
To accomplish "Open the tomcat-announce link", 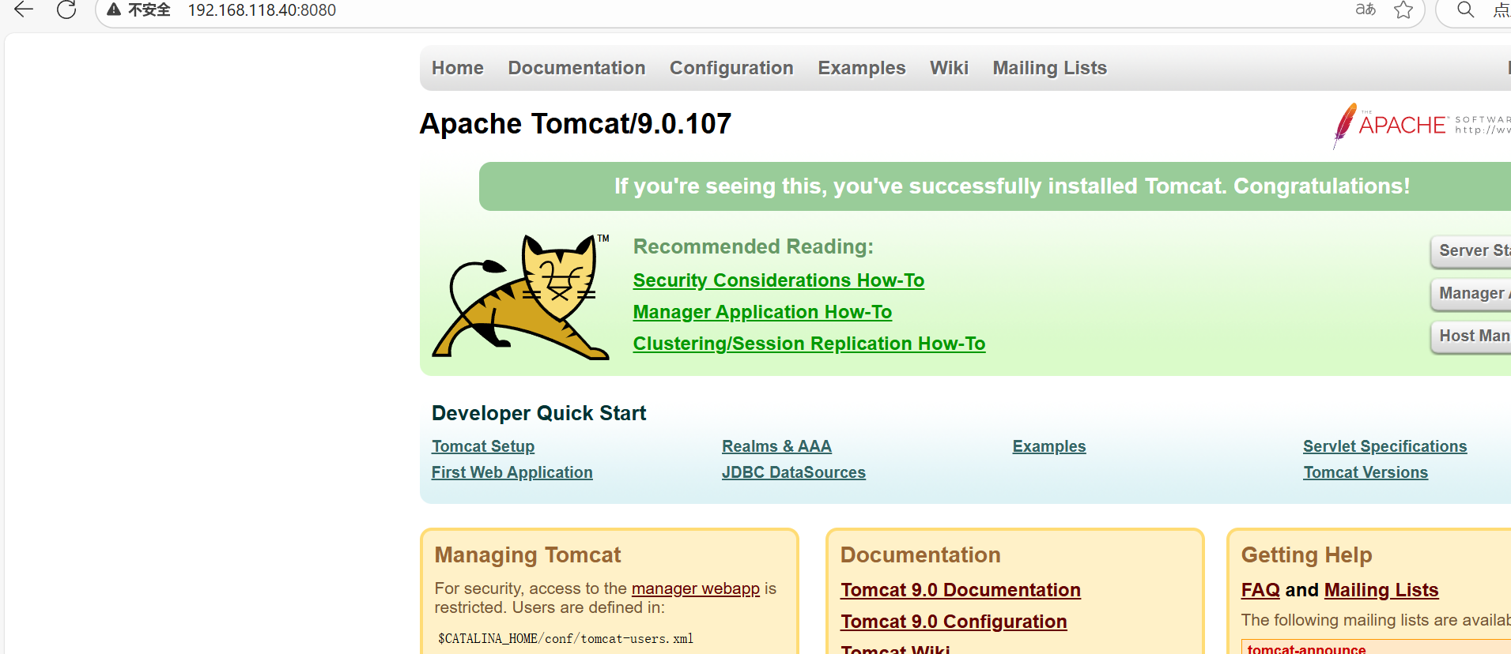I will (1306, 648).
